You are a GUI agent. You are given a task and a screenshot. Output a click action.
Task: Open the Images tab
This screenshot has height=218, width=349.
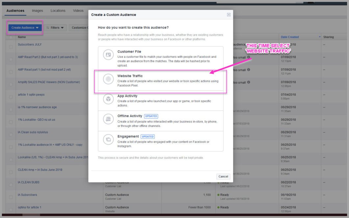pyautogui.click(x=38, y=11)
